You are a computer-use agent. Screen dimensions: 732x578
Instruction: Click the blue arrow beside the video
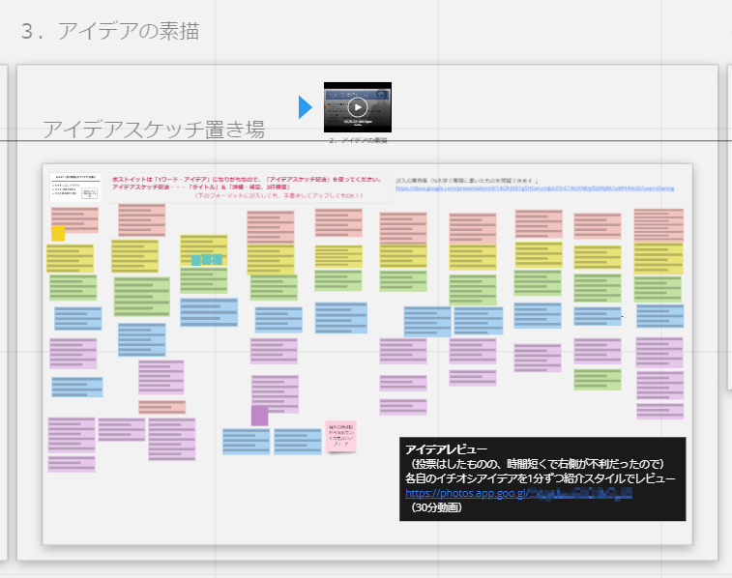click(306, 107)
